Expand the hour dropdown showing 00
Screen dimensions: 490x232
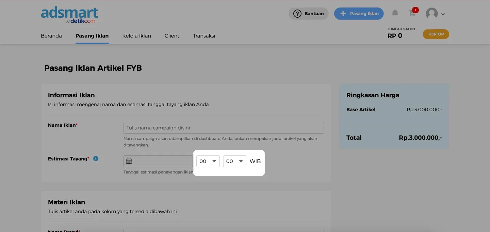pyautogui.click(x=208, y=161)
